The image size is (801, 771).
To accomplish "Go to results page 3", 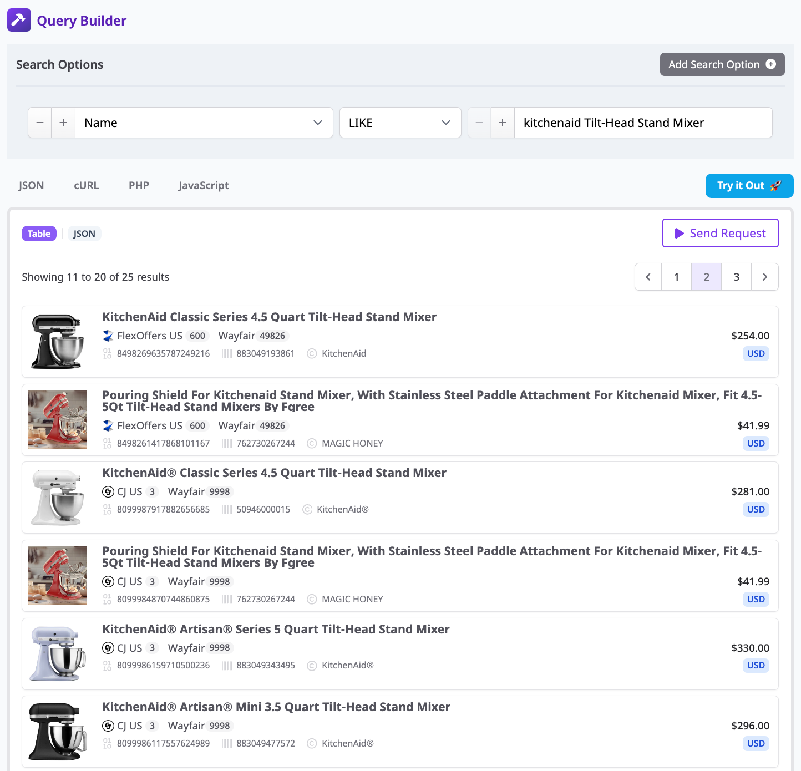I will (736, 277).
